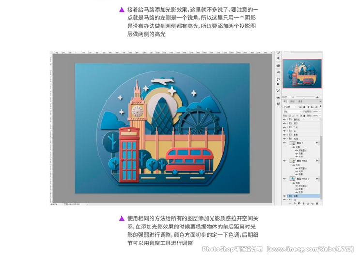Toggle visibility of 椭圆 4 拷贝 layer

pos(284,161)
